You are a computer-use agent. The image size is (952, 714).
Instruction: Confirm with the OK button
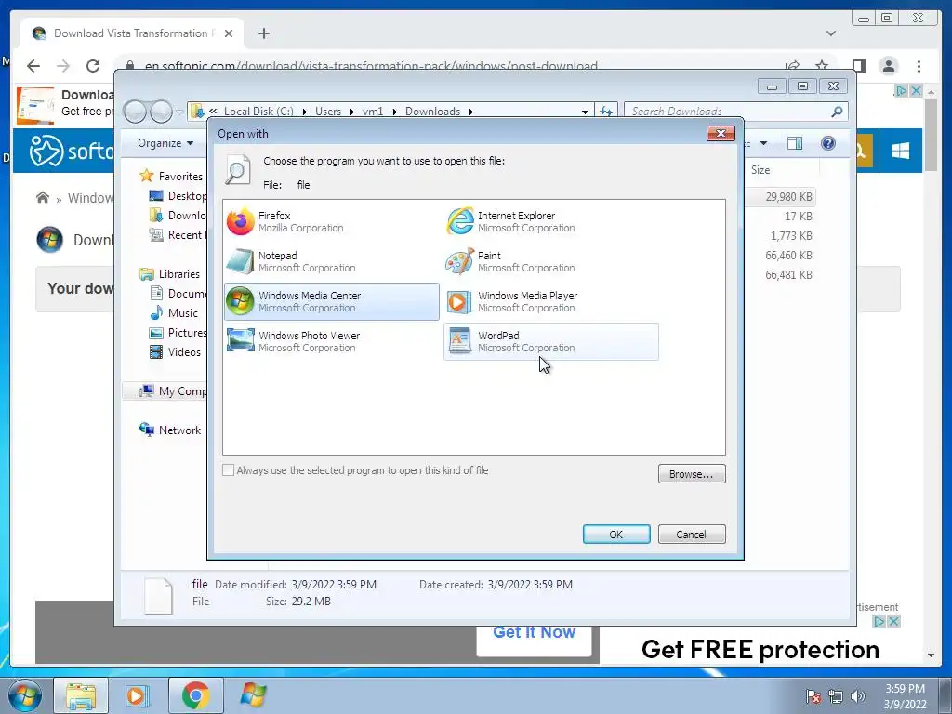[616, 535]
